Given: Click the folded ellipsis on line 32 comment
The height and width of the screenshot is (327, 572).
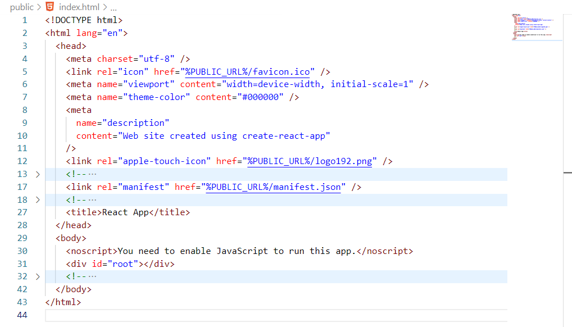Looking at the screenshot, I should point(93,276).
